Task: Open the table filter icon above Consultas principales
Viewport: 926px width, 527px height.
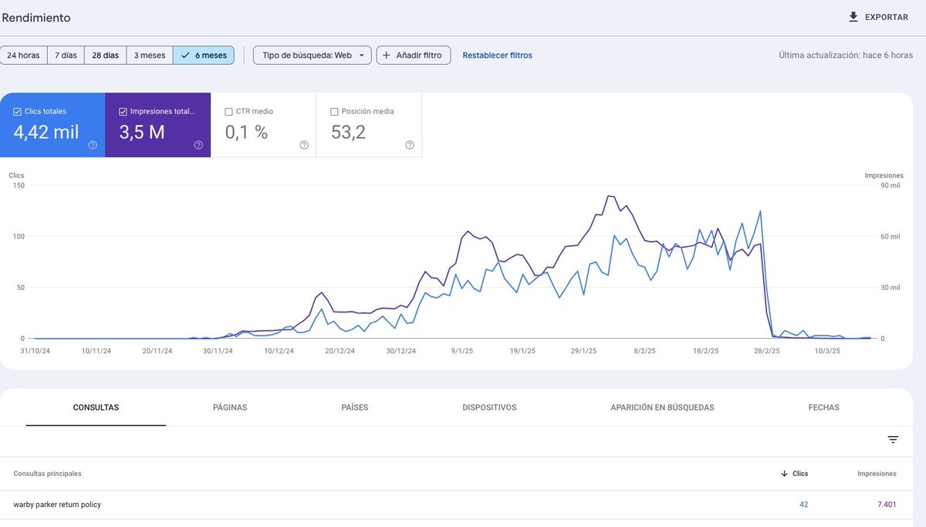Action: pos(893,438)
